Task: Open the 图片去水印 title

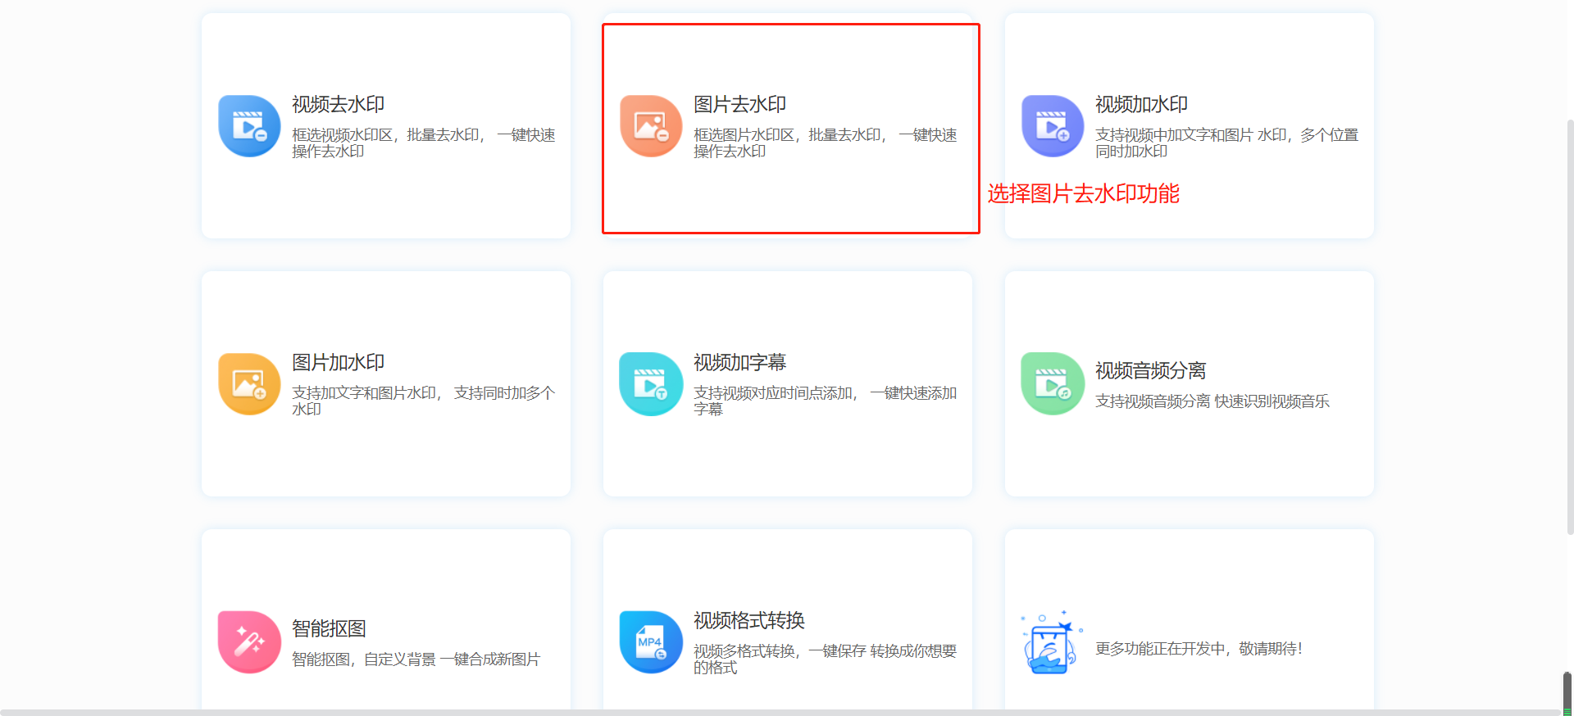Action: [x=739, y=105]
